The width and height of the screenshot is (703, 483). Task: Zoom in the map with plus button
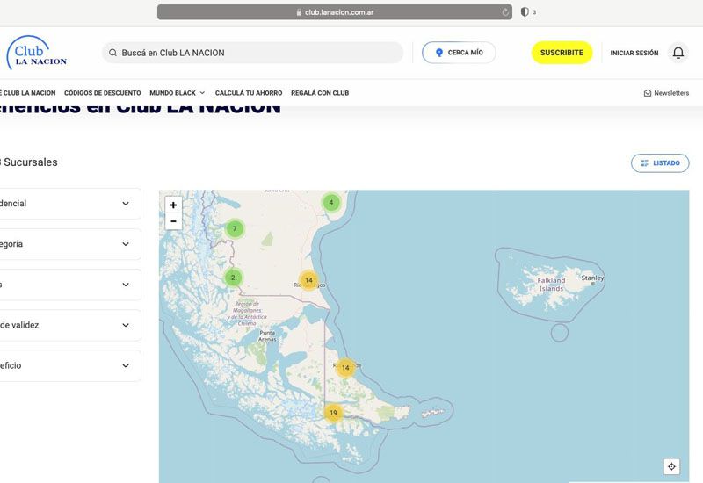pos(173,205)
